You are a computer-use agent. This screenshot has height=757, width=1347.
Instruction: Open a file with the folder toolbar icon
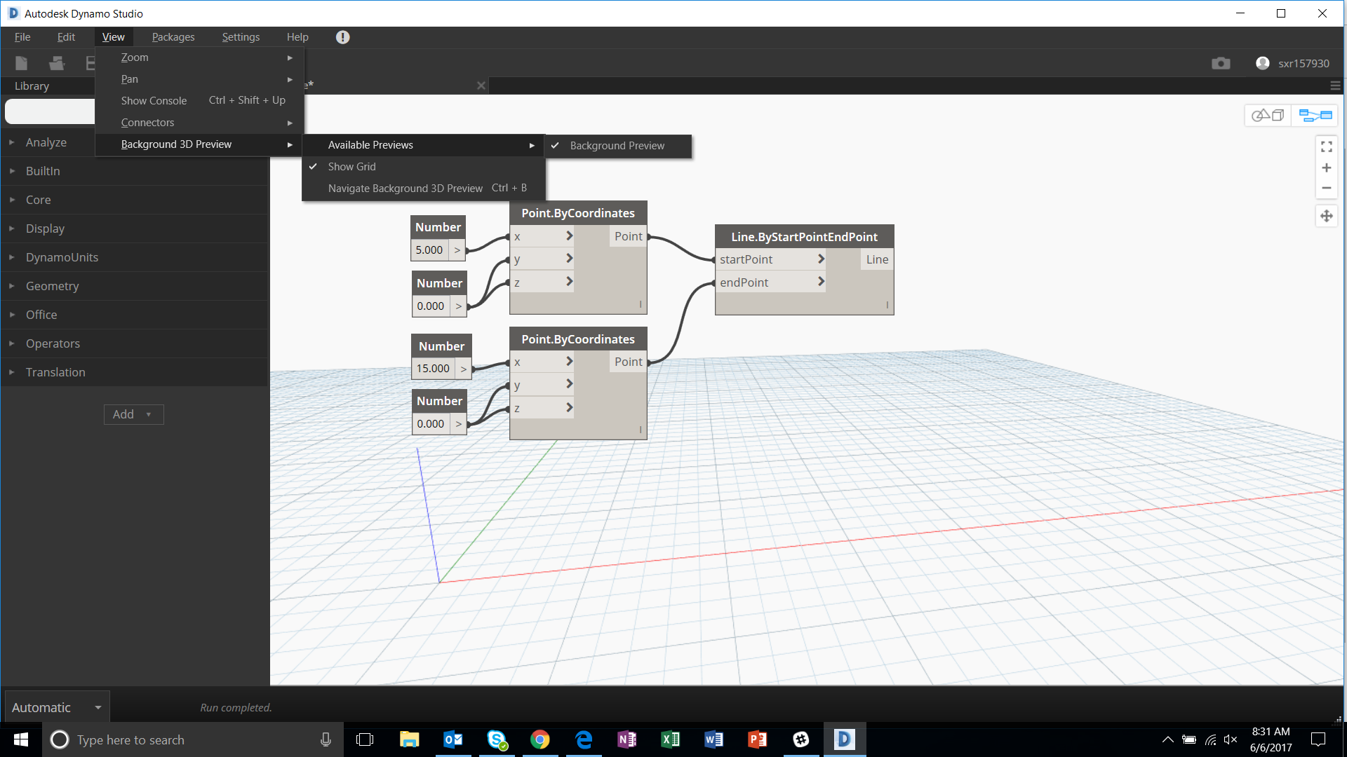pos(56,63)
